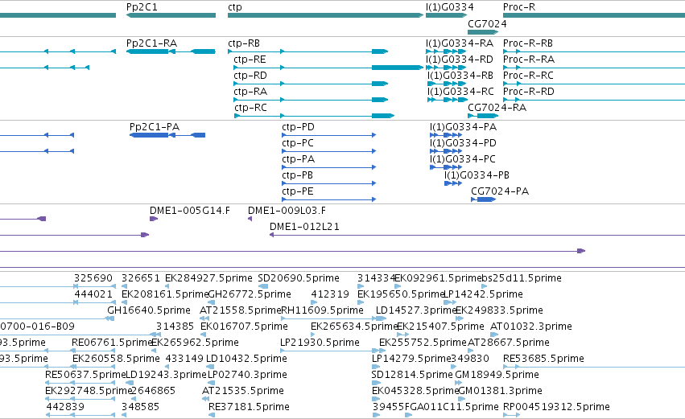
Task: Select EST AT01032.3prime
Action: 531,327
